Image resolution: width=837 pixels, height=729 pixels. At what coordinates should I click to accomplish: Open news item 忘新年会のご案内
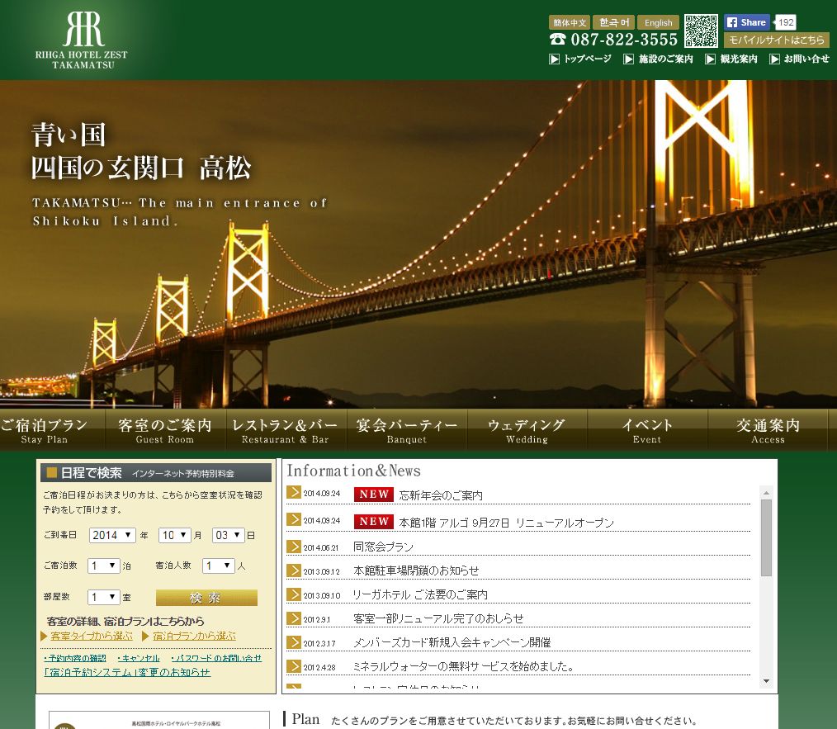tap(441, 495)
